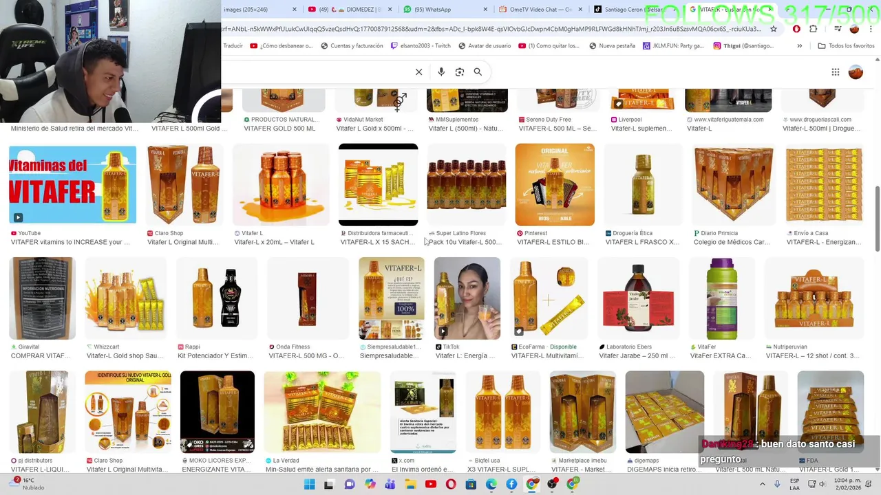
Task: Open the weather widget showing 16°C
Action: point(28,484)
